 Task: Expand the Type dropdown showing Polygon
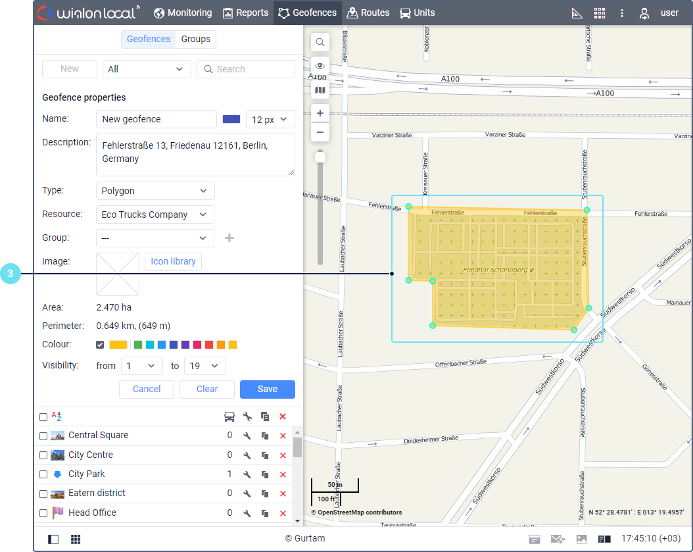click(155, 191)
